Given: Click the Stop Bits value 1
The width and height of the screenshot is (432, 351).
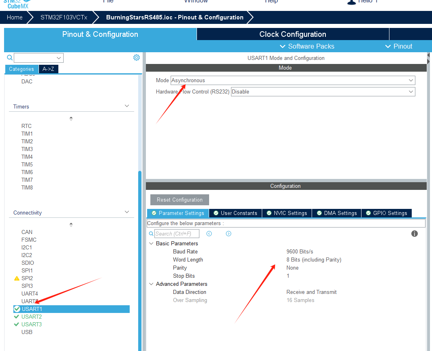Looking at the screenshot, I should pos(288,276).
